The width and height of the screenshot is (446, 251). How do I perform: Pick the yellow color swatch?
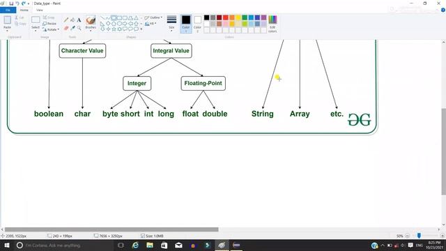tap(238, 17)
